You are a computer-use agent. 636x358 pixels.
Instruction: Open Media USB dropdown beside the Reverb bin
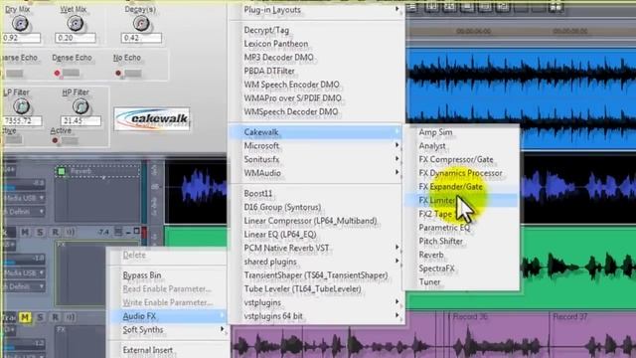(x=24, y=198)
